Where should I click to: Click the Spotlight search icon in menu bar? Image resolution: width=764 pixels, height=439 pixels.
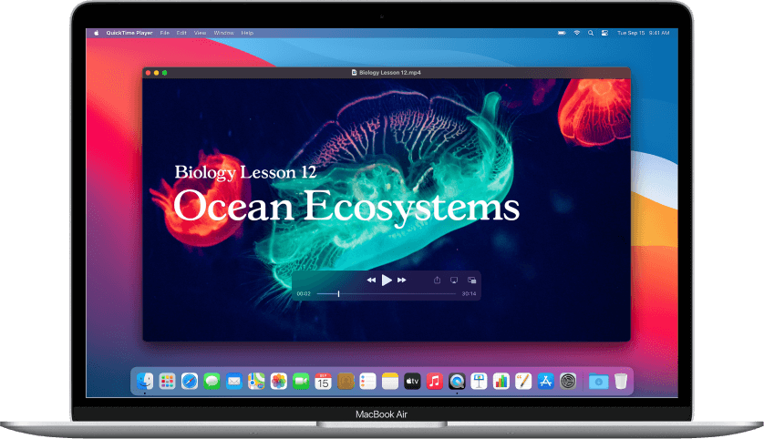pyautogui.click(x=591, y=33)
